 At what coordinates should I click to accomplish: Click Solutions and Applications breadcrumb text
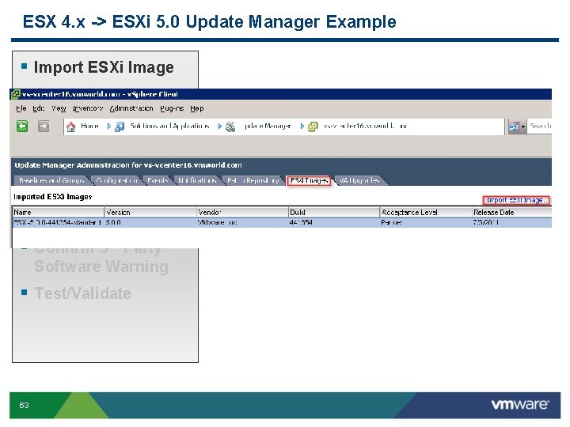(x=169, y=126)
